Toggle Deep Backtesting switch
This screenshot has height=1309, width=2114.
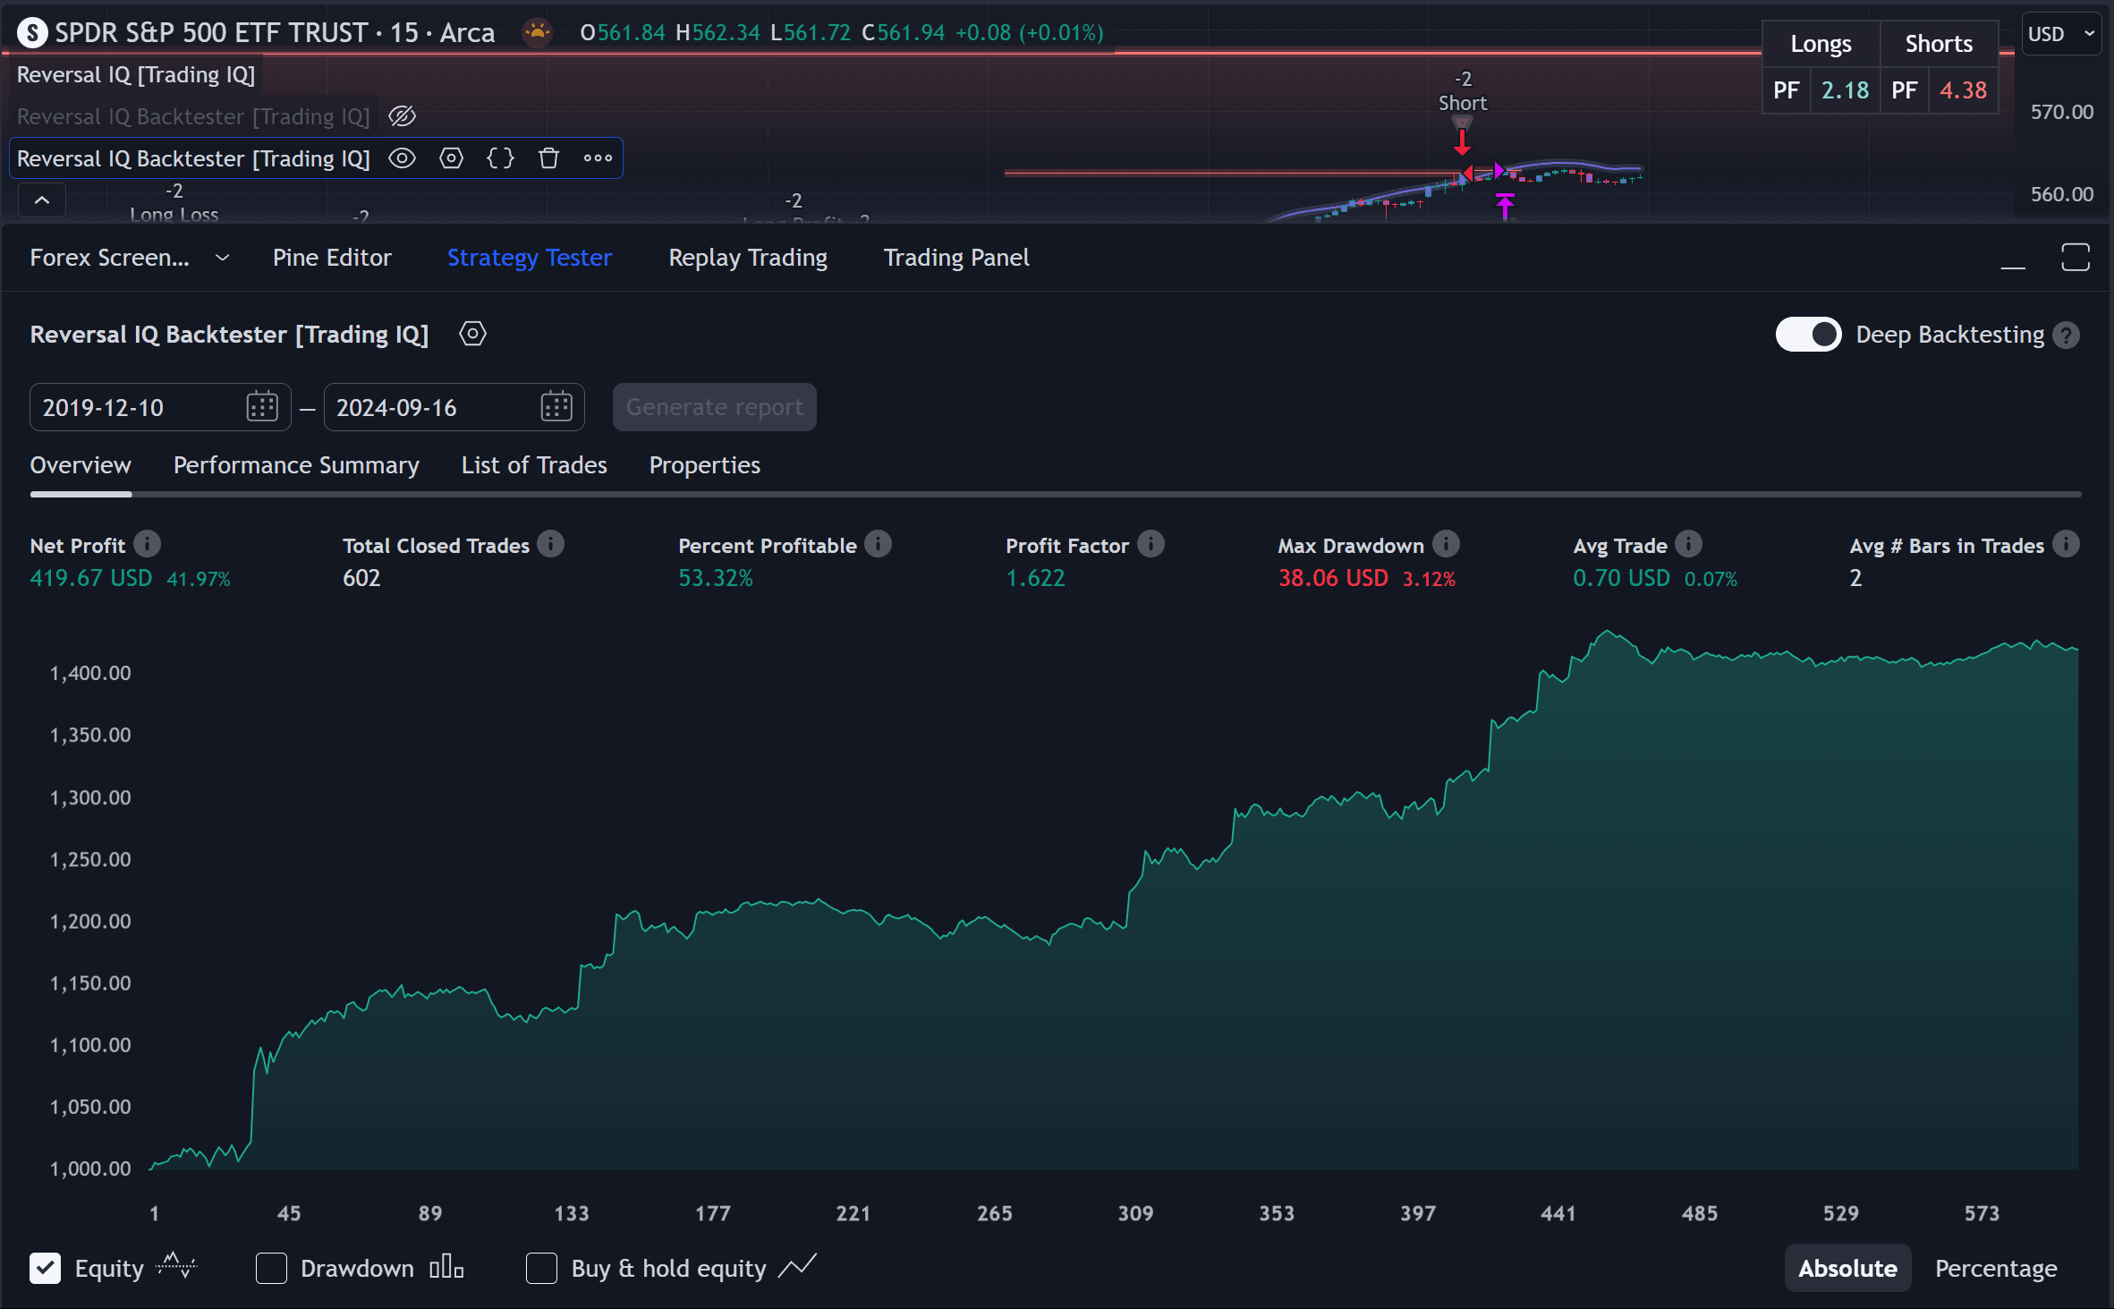1809,335
